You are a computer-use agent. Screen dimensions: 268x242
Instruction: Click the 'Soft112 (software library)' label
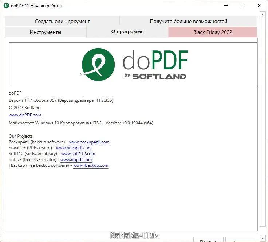33,154
